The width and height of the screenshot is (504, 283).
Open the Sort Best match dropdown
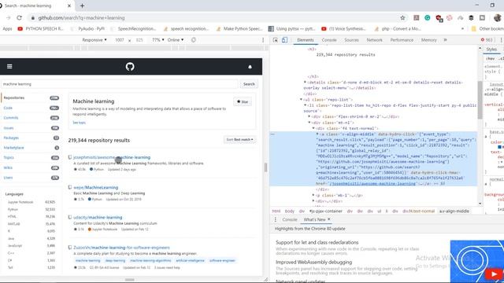pos(239,140)
